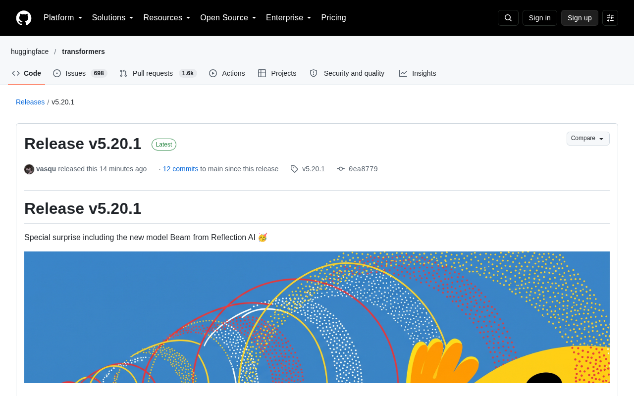Click the Sign up button
This screenshot has height=396, width=634.
pos(580,18)
